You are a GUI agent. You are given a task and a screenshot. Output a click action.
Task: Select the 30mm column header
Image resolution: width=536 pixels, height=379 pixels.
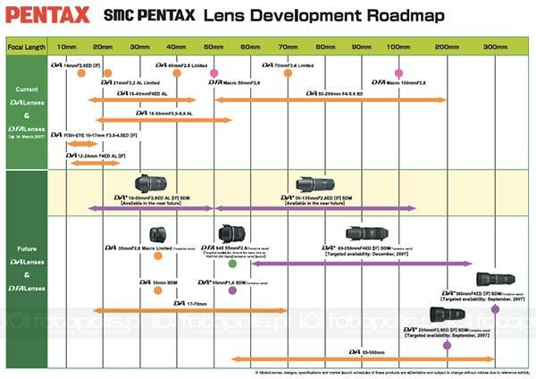point(140,46)
